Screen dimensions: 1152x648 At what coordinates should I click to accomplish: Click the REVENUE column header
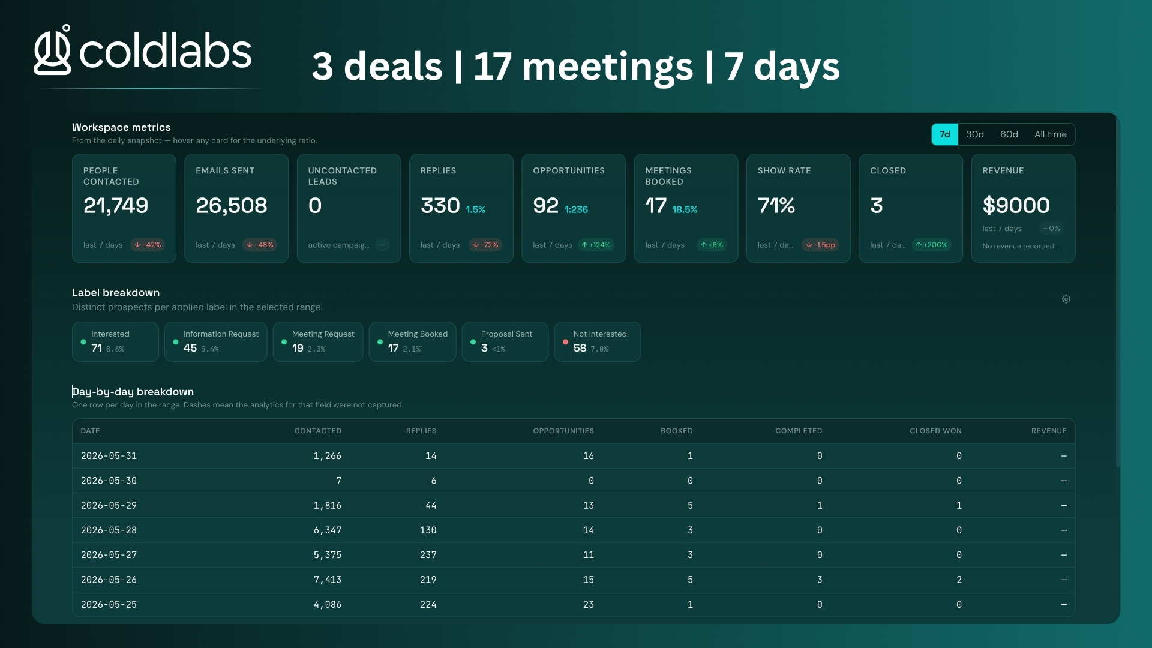(x=1049, y=431)
